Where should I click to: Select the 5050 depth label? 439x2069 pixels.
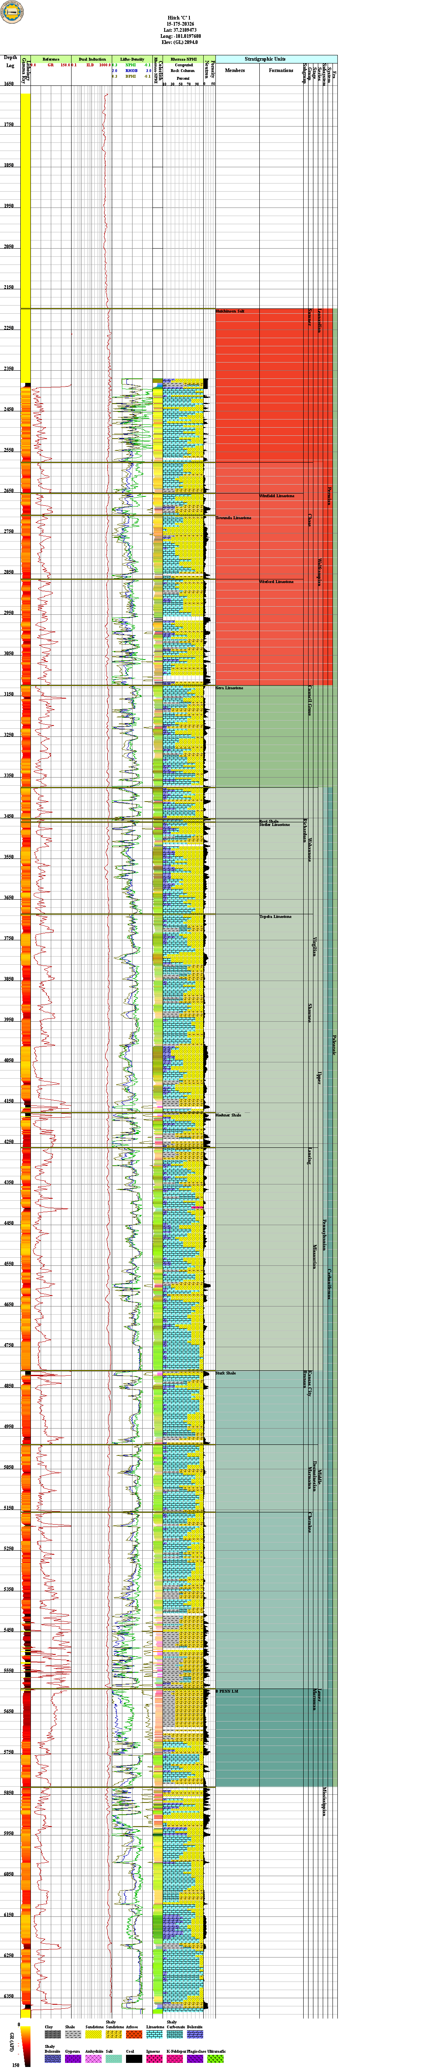[x=8, y=1467]
